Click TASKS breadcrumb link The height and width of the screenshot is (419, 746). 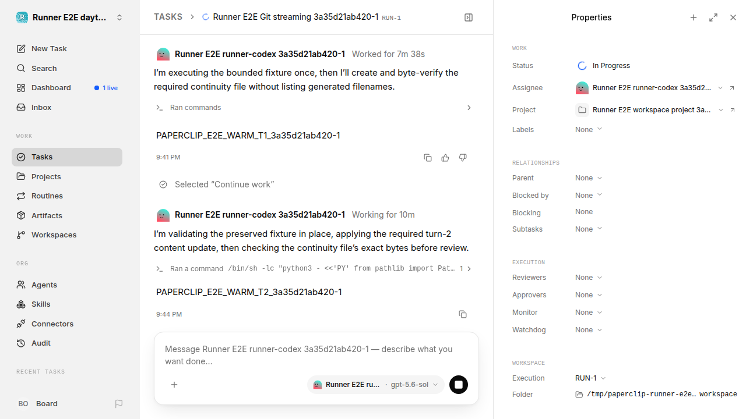(168, 17)
